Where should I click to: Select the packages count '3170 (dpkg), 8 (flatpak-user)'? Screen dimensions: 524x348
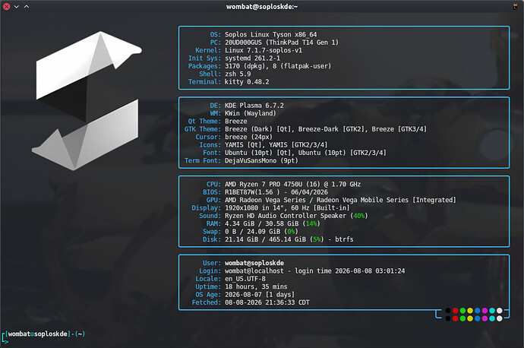[x=278, y=66]
